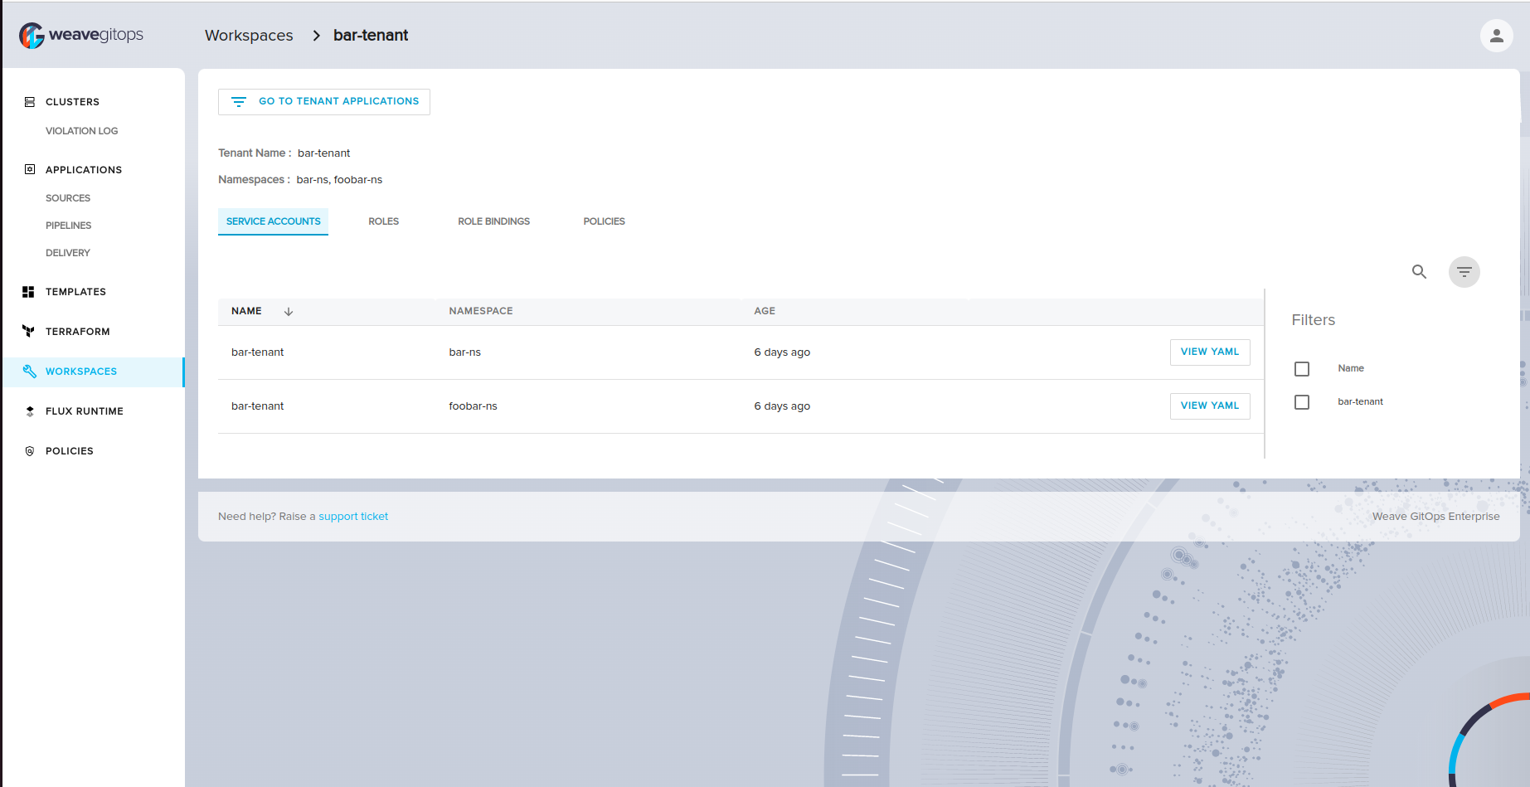The image size is (1530, 787).
Task: Click the Tenant Name value bar-tenant
Action: point(323,153)
